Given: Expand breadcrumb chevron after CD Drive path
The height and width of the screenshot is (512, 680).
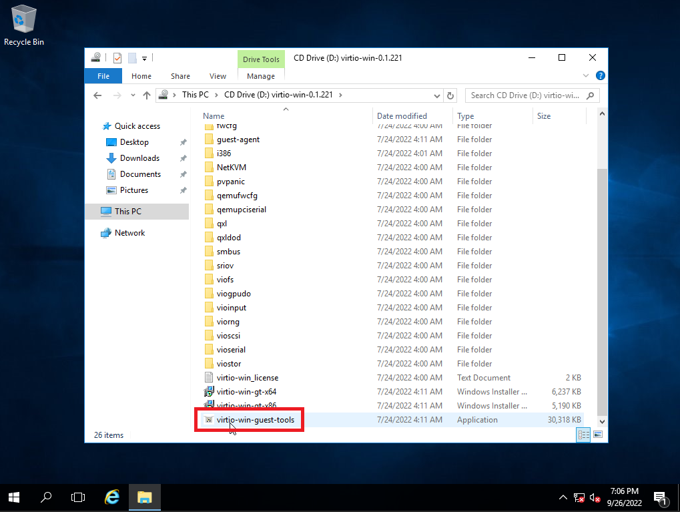Looking at the screenshot, I should click(340, 95).
